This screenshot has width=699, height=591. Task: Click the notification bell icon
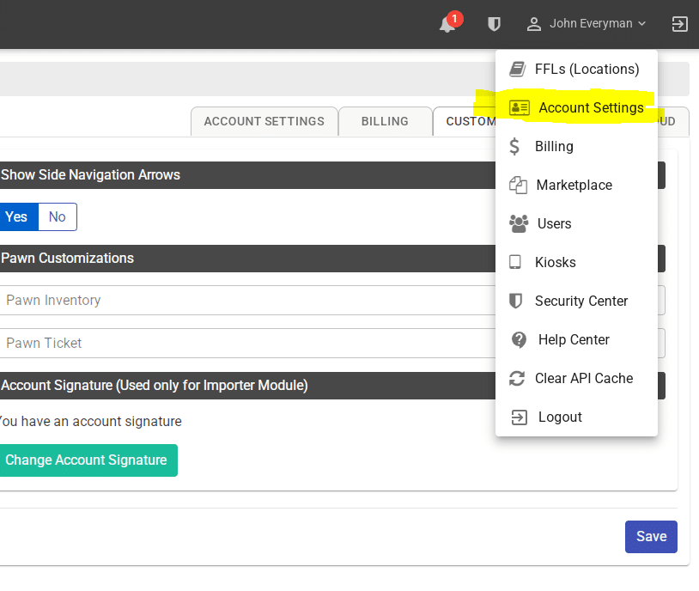[447, 24]
